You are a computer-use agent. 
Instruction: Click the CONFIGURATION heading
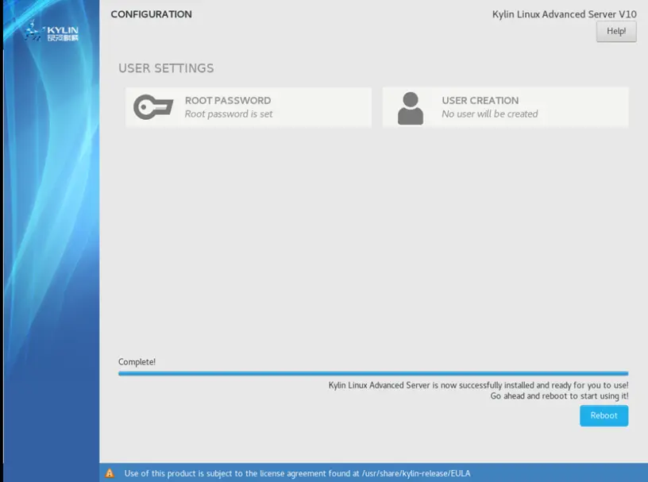coord(151,14)
